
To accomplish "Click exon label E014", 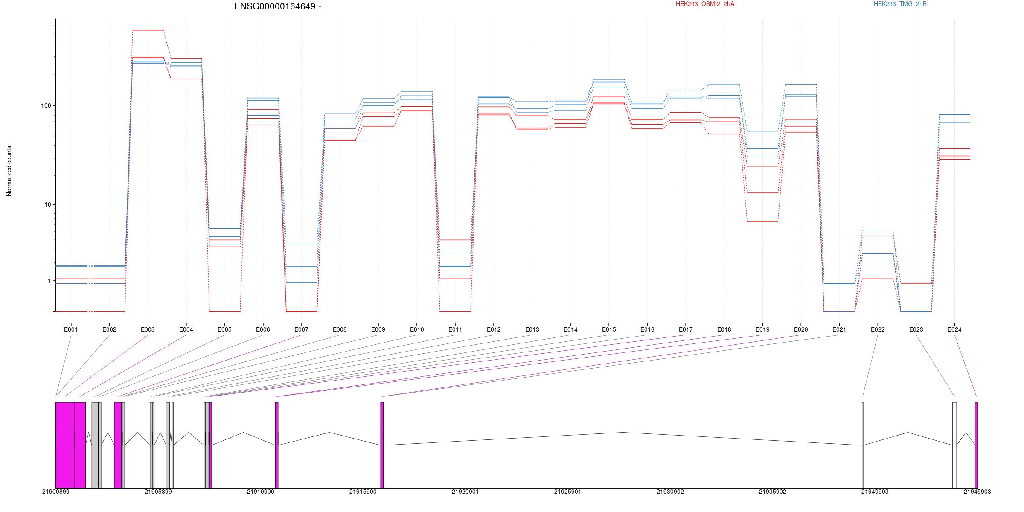I will click(570, 329).
